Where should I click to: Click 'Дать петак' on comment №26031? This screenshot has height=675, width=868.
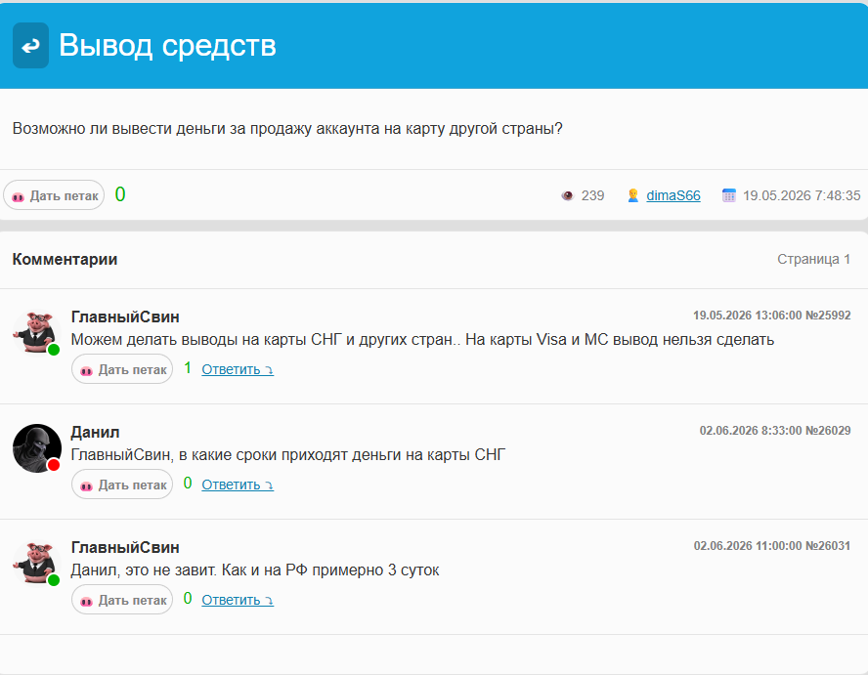tap(122, 600)
